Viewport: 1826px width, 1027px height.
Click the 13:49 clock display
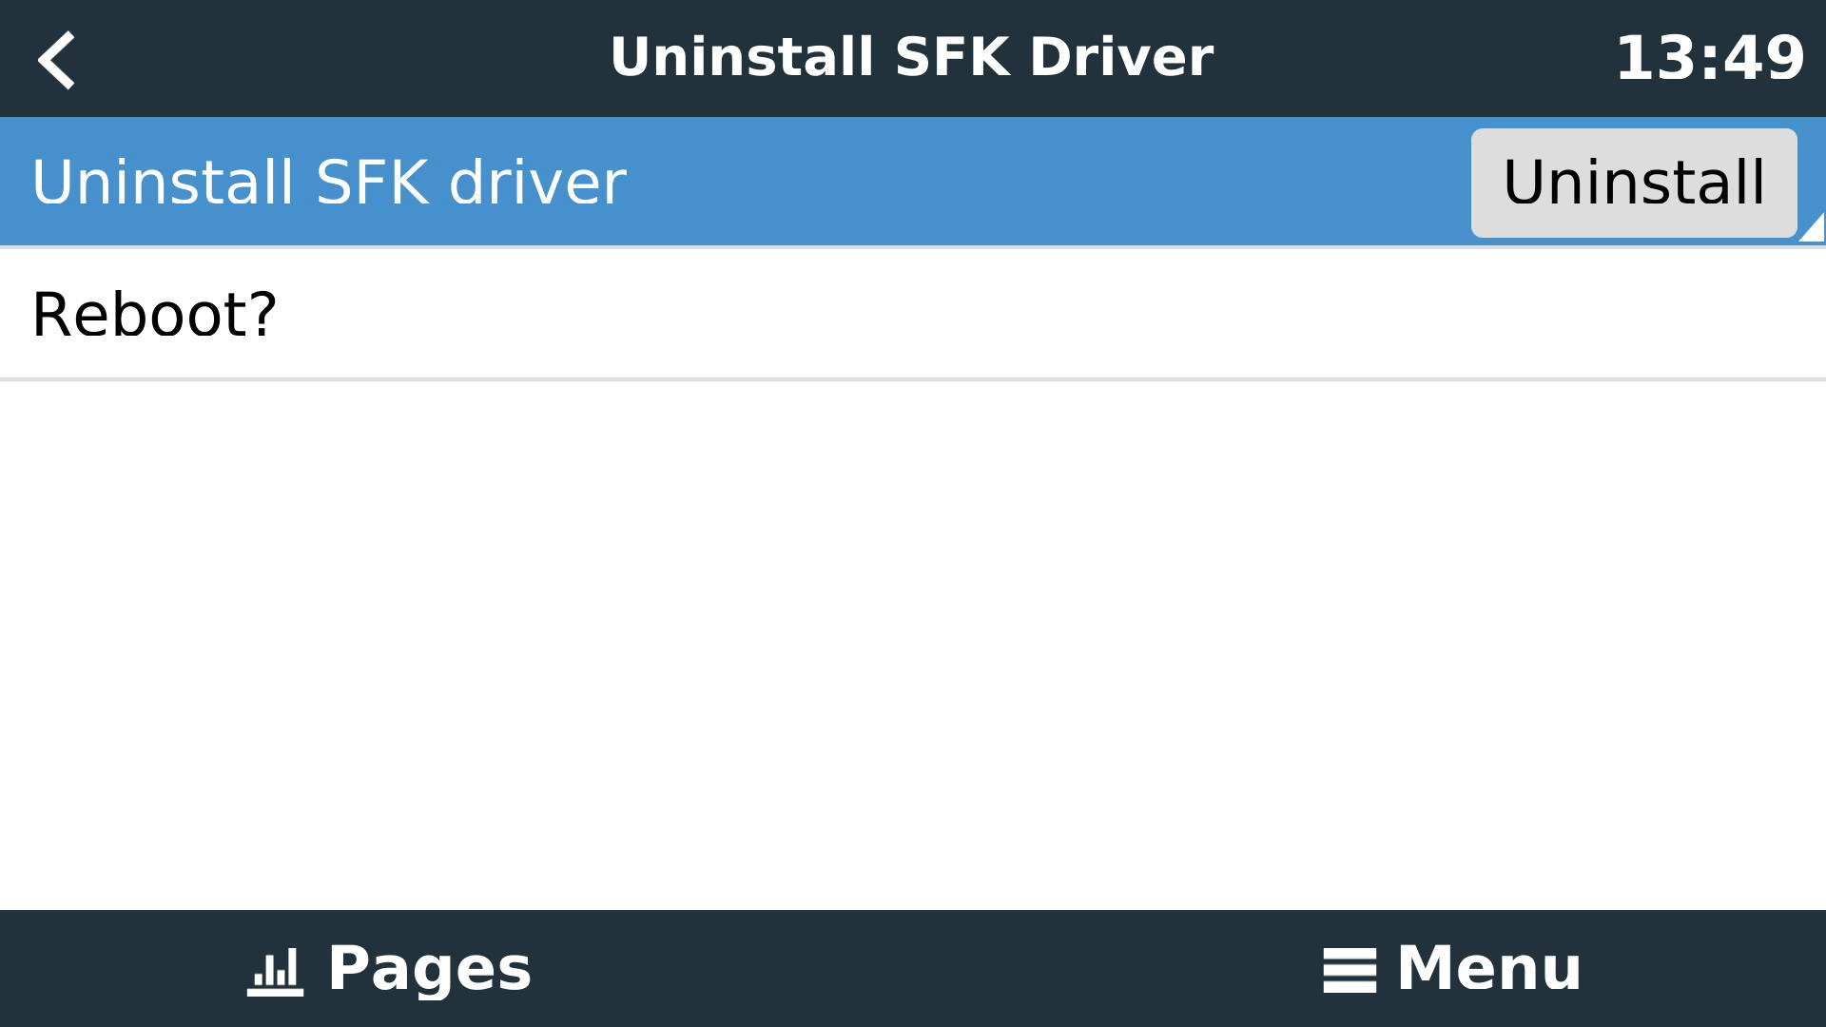tap(1709, 59)
